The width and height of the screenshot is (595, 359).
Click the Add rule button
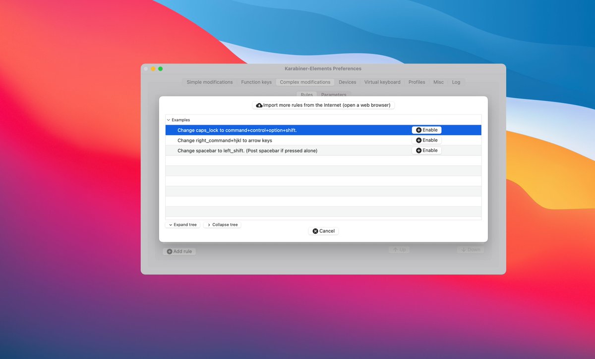coord(179,252)
